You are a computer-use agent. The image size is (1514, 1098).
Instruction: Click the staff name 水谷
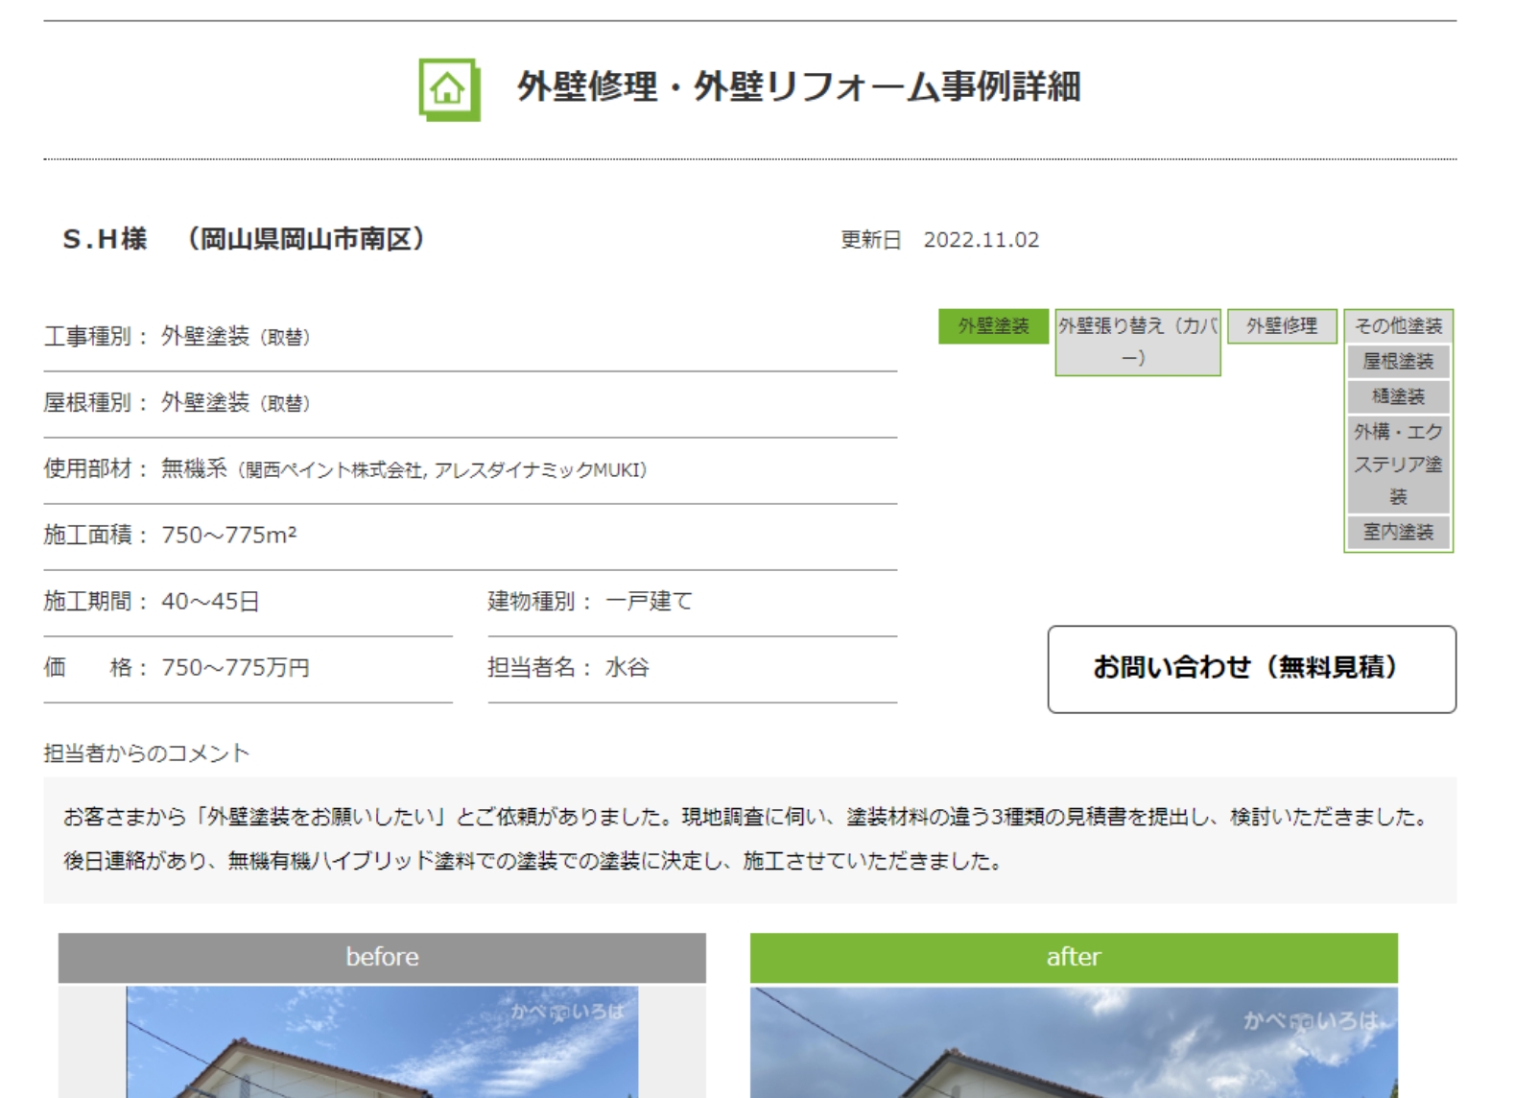tap(627, 668)
